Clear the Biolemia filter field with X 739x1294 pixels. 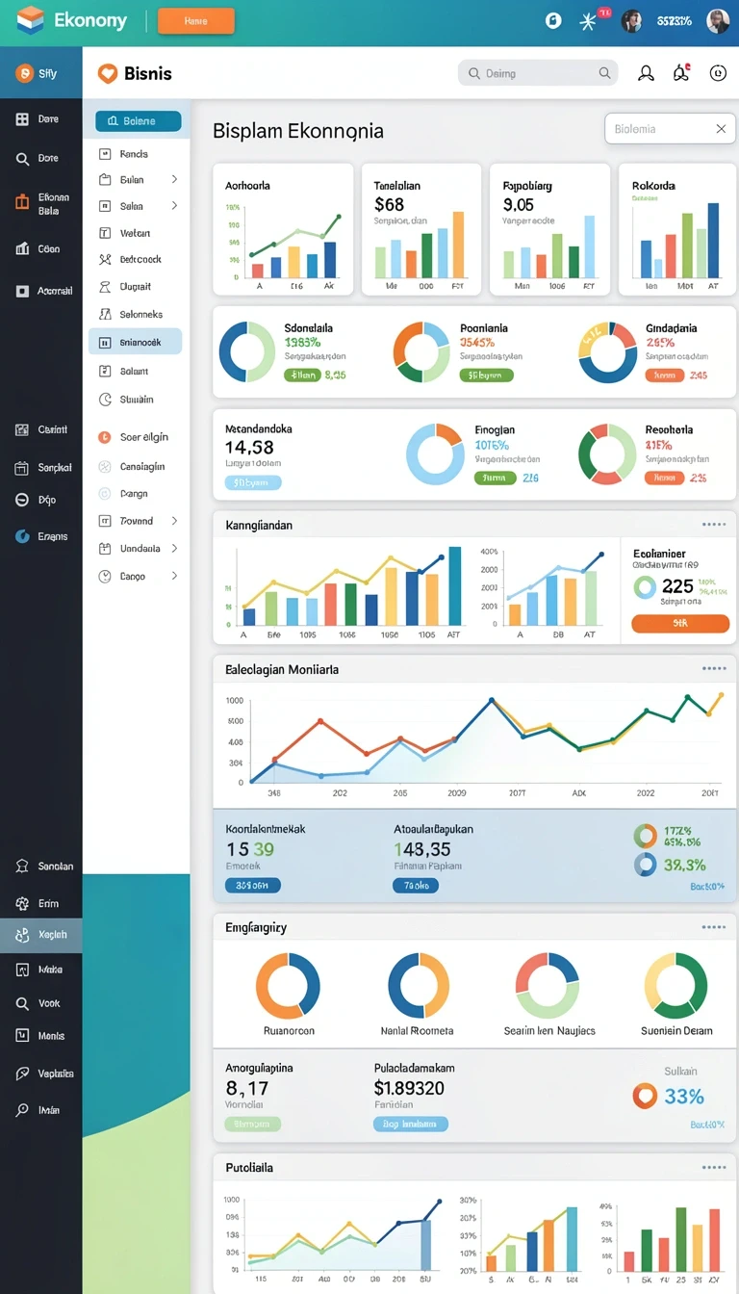coord(721,129)
